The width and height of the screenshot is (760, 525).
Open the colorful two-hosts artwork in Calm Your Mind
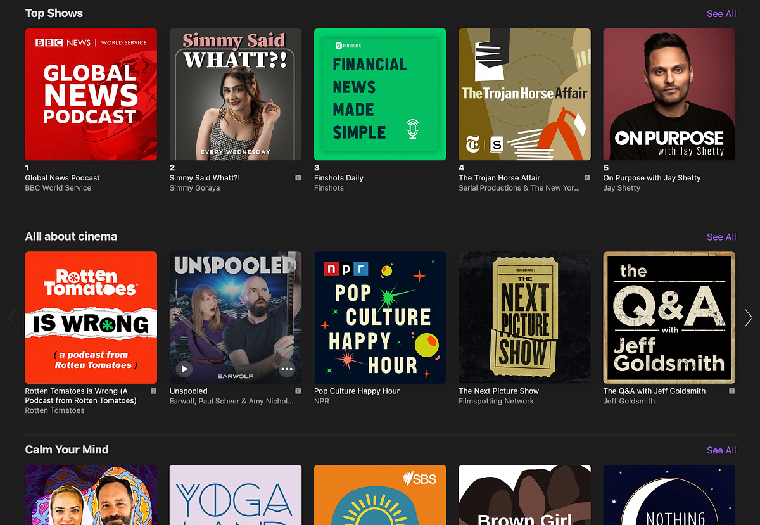pyautogui.click(x=91, y=495)
